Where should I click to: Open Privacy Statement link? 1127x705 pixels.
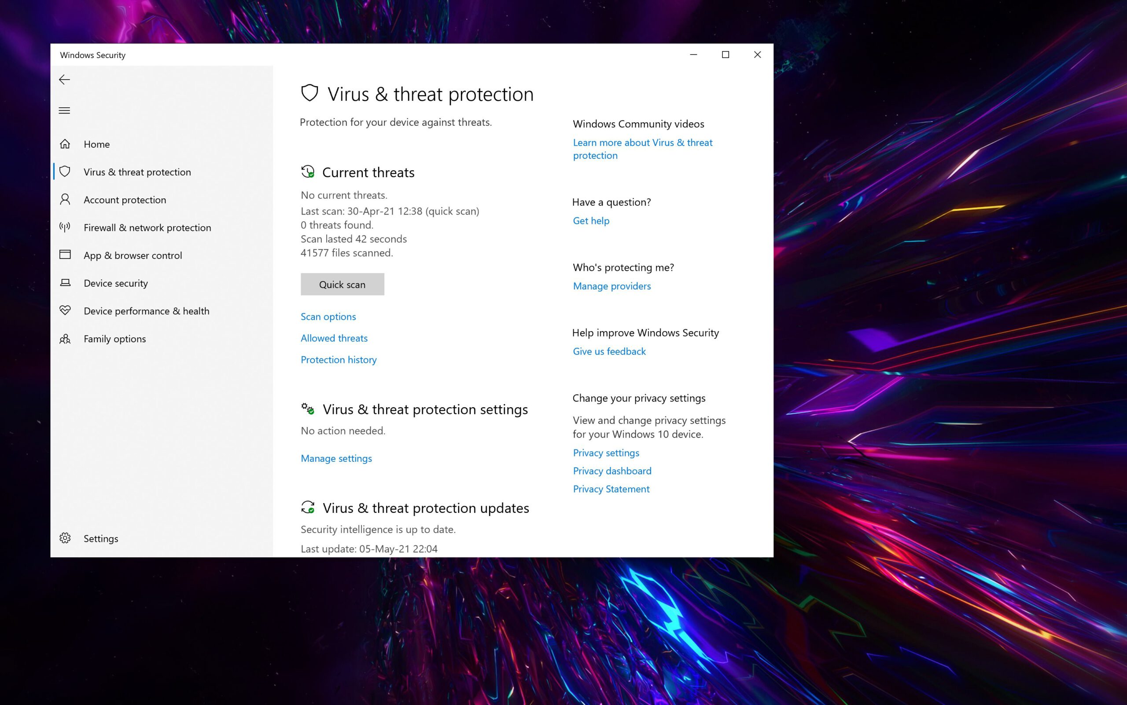point(611,489)
